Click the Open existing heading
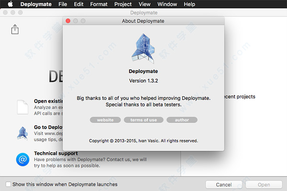This screenshot has width=287, height=191. click(48, 101)
